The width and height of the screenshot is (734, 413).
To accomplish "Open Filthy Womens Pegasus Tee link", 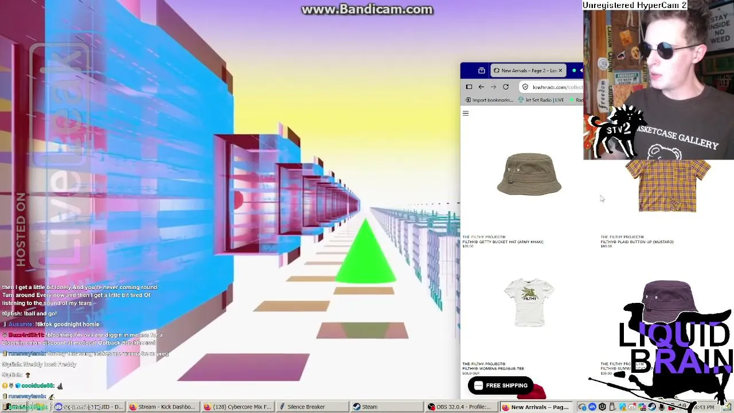I will click(493, 369).
